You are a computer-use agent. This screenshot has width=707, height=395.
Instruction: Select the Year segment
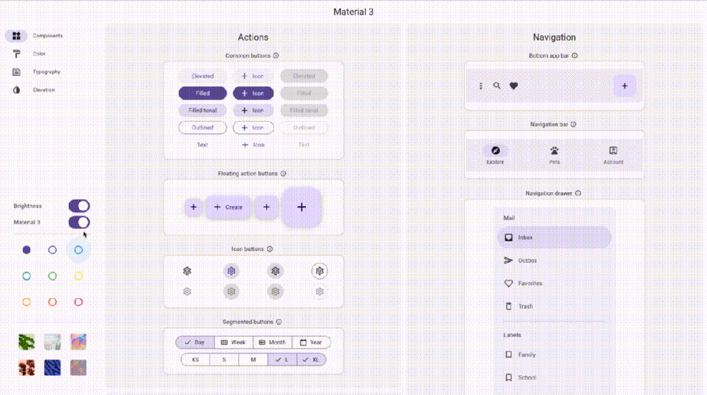311,342
